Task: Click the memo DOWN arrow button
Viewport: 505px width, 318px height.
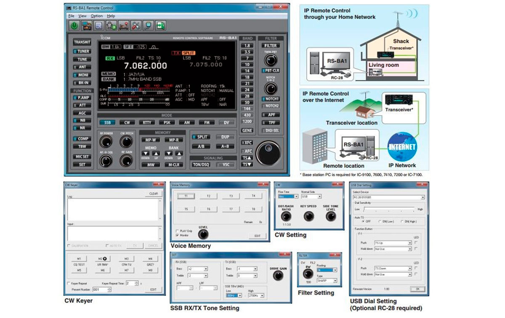Action: [x=146, y=154]
